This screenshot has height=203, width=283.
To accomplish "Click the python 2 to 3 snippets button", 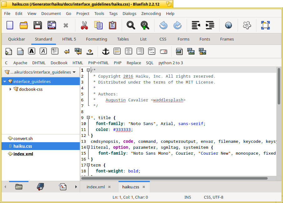I will (x=171, y=63).
